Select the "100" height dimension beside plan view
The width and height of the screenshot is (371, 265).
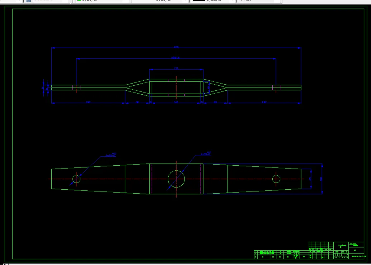321,179
